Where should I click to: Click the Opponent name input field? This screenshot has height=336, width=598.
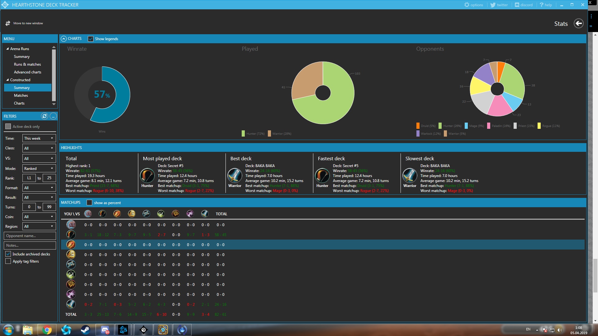pos(30,236)
